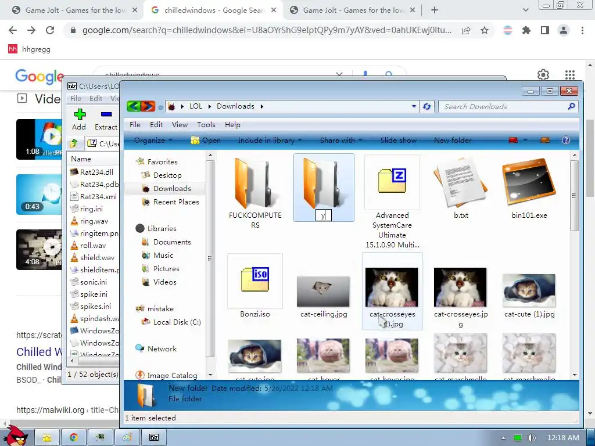Open the Edit menu in Explorer
The width and height of the screenshot is (595, 446).
pyautogui.click(x=156, y=125)
